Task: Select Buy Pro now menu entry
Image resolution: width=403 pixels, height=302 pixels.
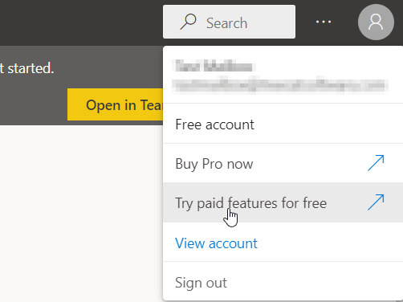Action: [x=283, y=163]
